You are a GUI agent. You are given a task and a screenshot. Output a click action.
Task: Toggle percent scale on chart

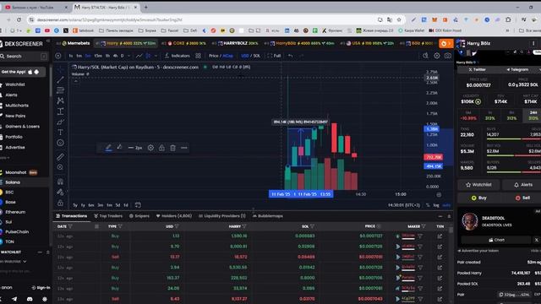tap(428, 205)
